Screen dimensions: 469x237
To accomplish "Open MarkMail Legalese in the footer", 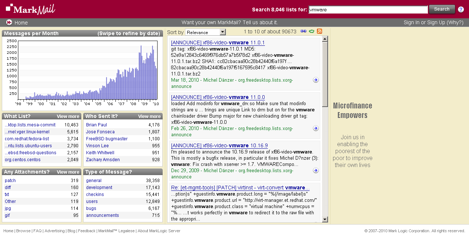I will point(117,231).
